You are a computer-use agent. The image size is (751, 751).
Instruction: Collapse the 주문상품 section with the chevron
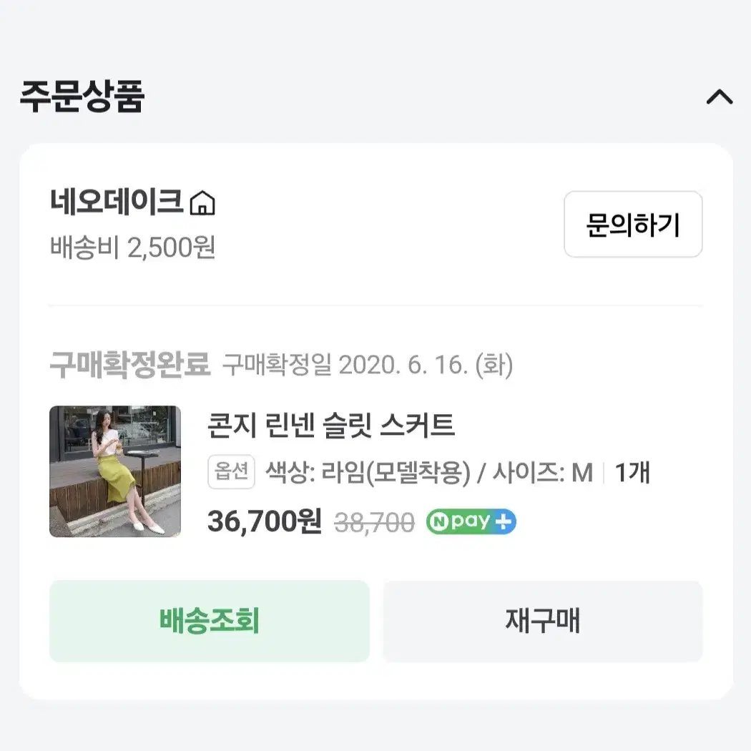[720, 97]
